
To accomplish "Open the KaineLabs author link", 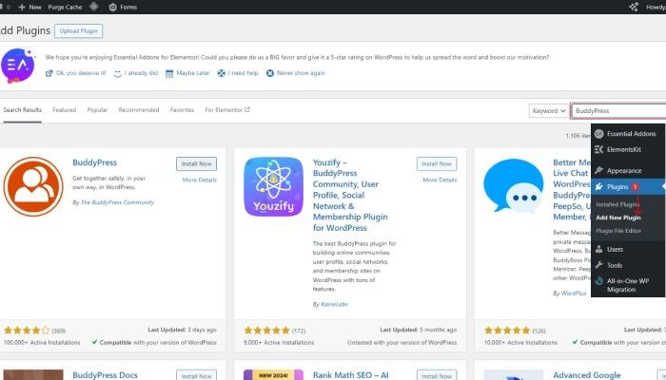I will coord(334,304).
